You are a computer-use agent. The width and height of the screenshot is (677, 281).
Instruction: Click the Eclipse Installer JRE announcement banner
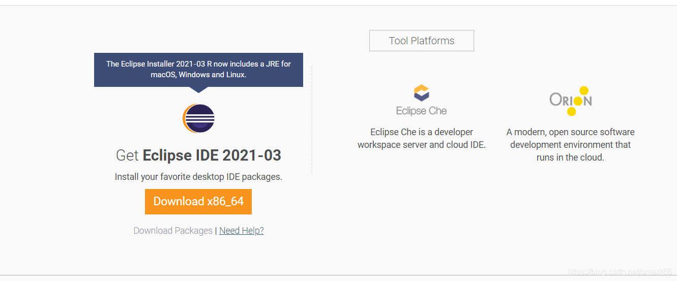click(198, 70)
